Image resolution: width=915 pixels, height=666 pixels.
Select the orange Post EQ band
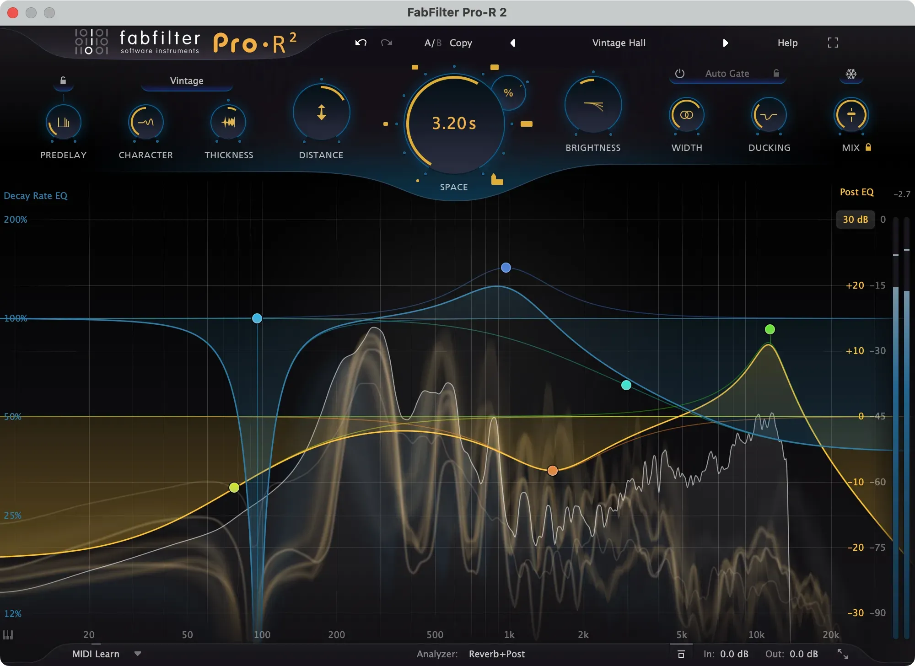click(553, 471)
